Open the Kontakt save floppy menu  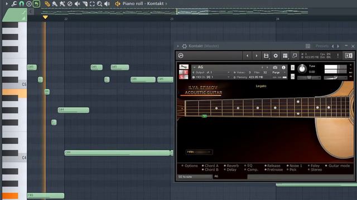266,56
